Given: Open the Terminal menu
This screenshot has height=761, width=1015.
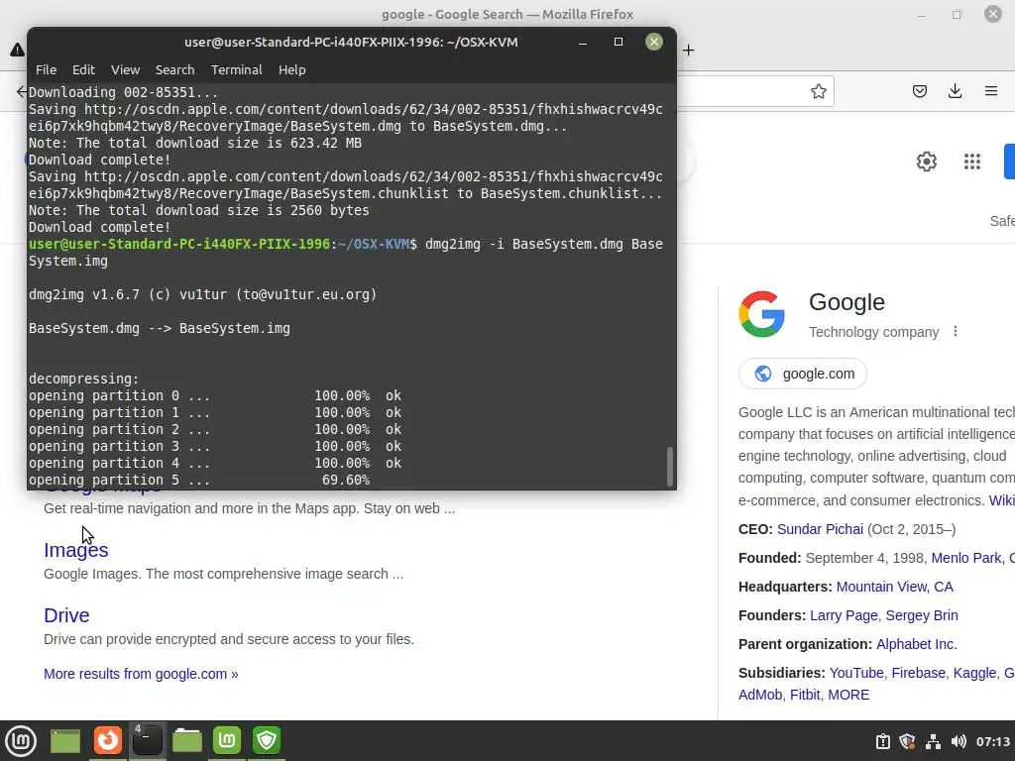Looking at the screenshot, I should click(x=236, y=70).
